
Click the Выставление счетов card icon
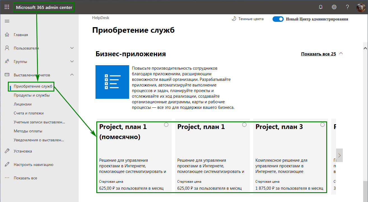(7, 75)
